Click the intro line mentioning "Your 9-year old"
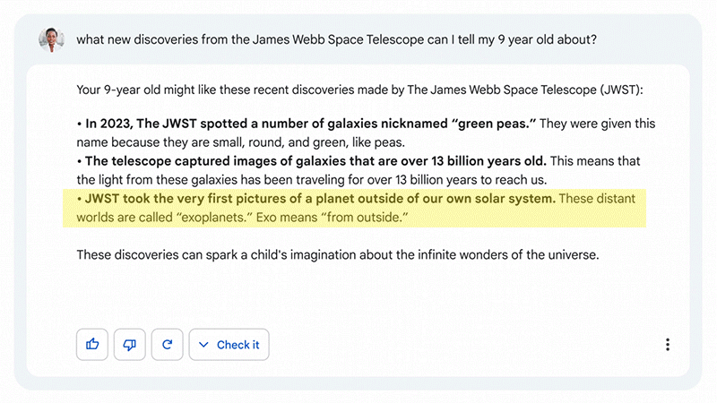 pos(359,90)
